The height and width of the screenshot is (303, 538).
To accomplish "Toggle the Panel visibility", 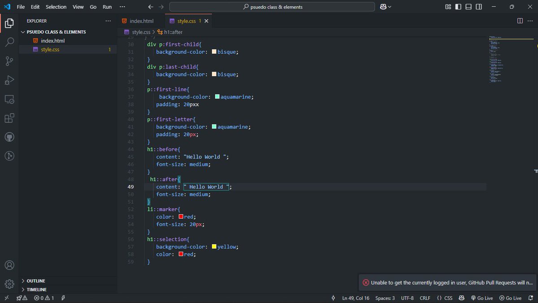I will (468, 6).
